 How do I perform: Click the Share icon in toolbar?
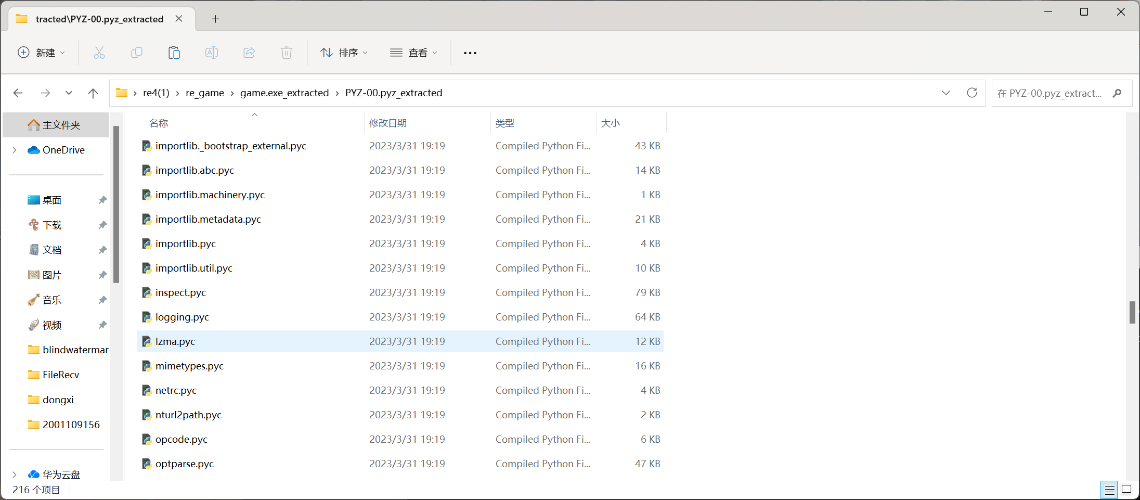(249, 53)
